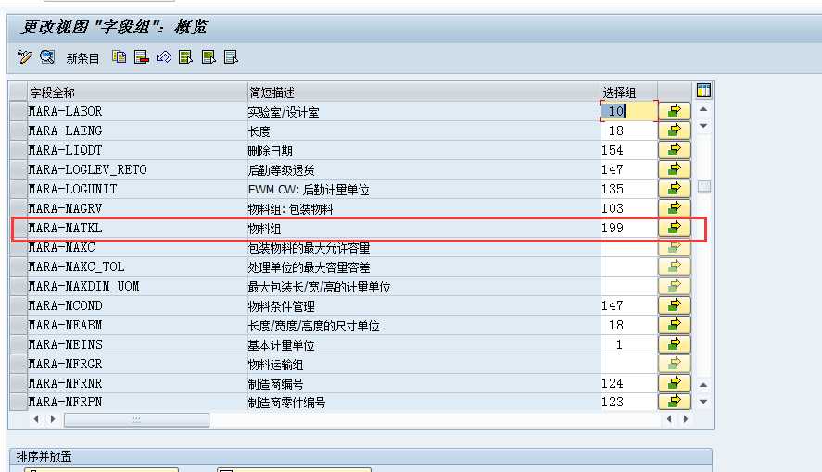Click the horizontal scrollbar thumb under the table

(136, 419)
